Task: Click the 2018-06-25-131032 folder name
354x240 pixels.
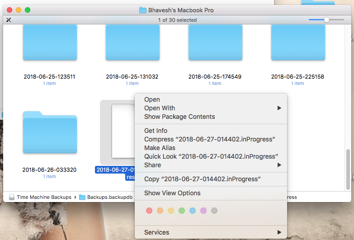Action: coord(132,77)
